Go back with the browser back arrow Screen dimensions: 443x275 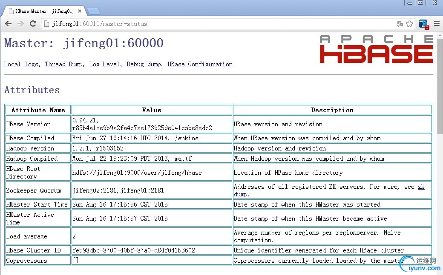click(x=9, y=24)
